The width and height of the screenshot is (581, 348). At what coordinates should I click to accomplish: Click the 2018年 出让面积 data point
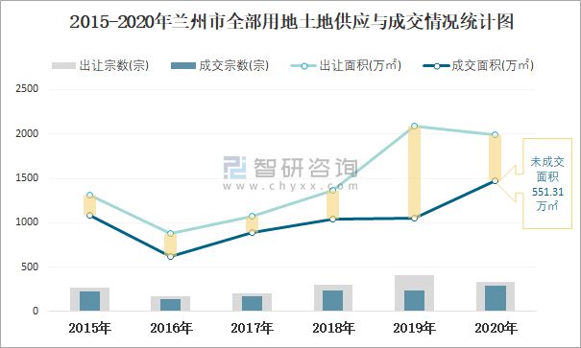(x=332, y=191)
